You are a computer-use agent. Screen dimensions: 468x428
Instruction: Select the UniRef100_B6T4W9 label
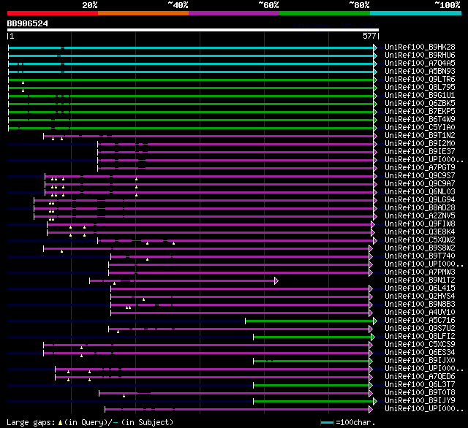(x=420, y=120)
